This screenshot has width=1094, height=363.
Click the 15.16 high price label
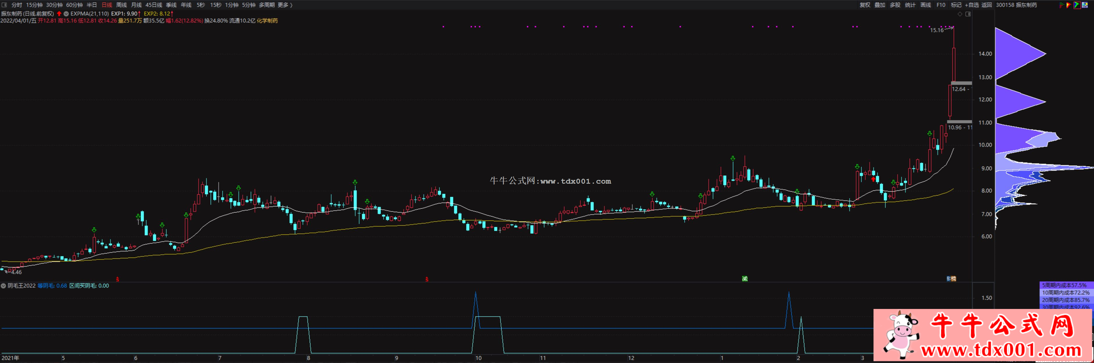pos(936,30)
